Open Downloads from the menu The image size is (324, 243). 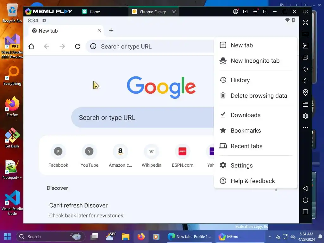(x=256, y=115)
